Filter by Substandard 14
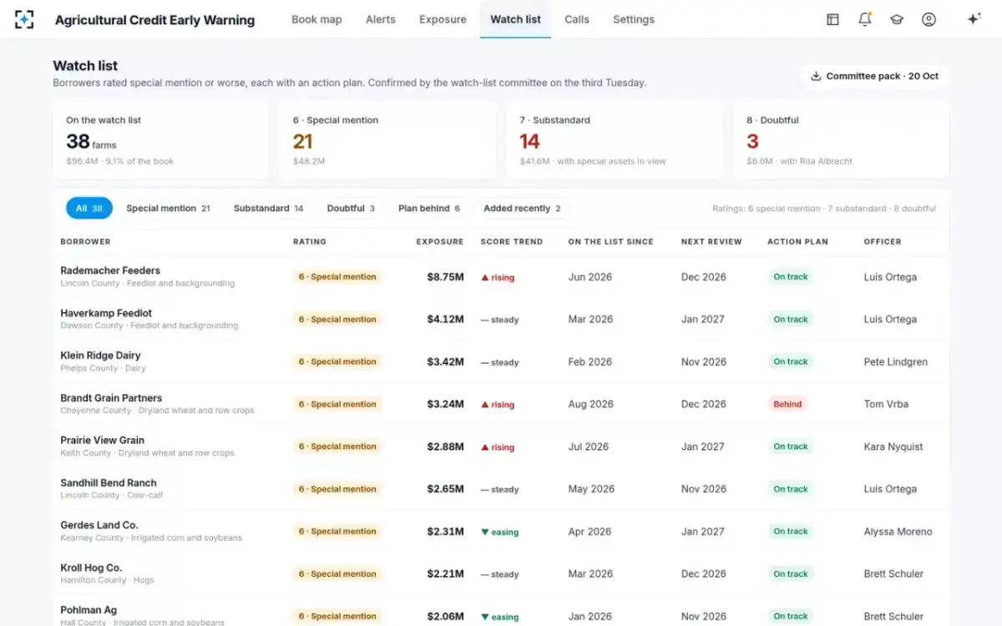The image size is (1002, 626). click(x=268, y=209)
